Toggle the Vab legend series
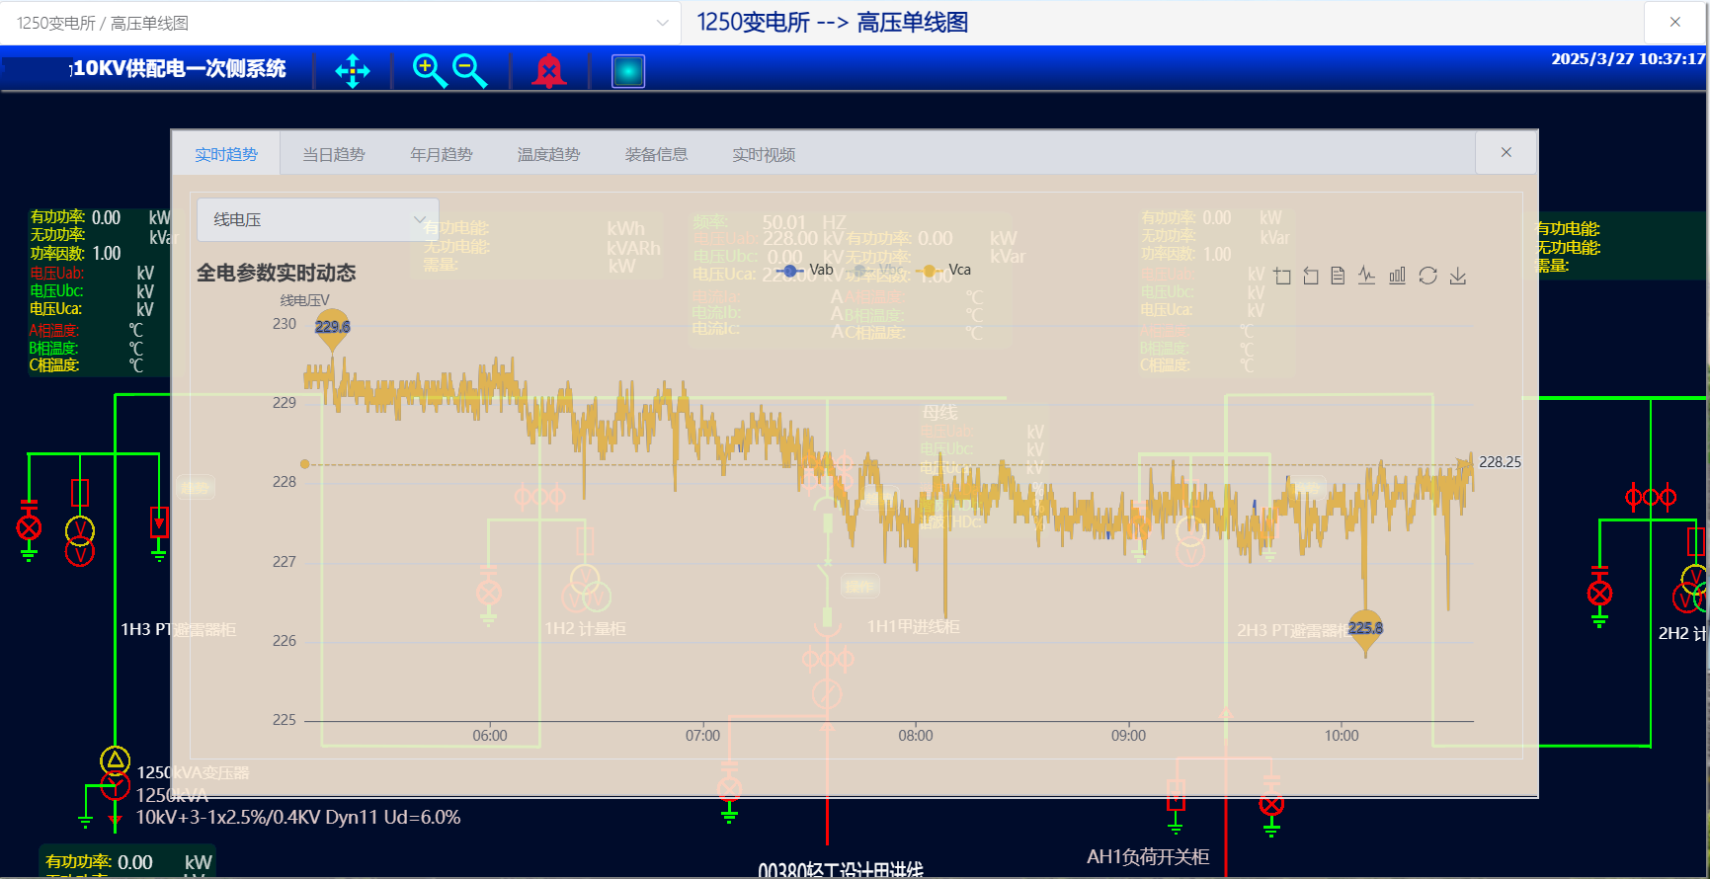 click(x=805, y=270)
